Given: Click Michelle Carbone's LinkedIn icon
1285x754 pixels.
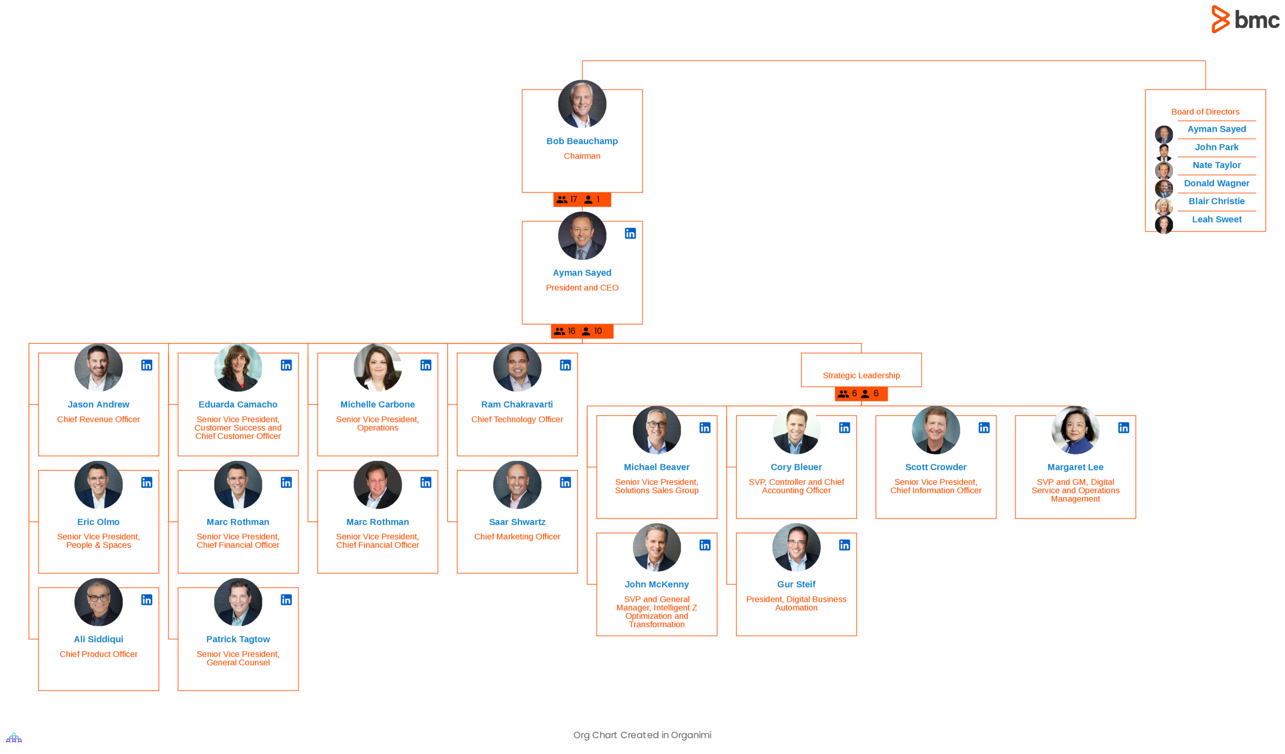Looking at the screenshot, I should [425, 364].
